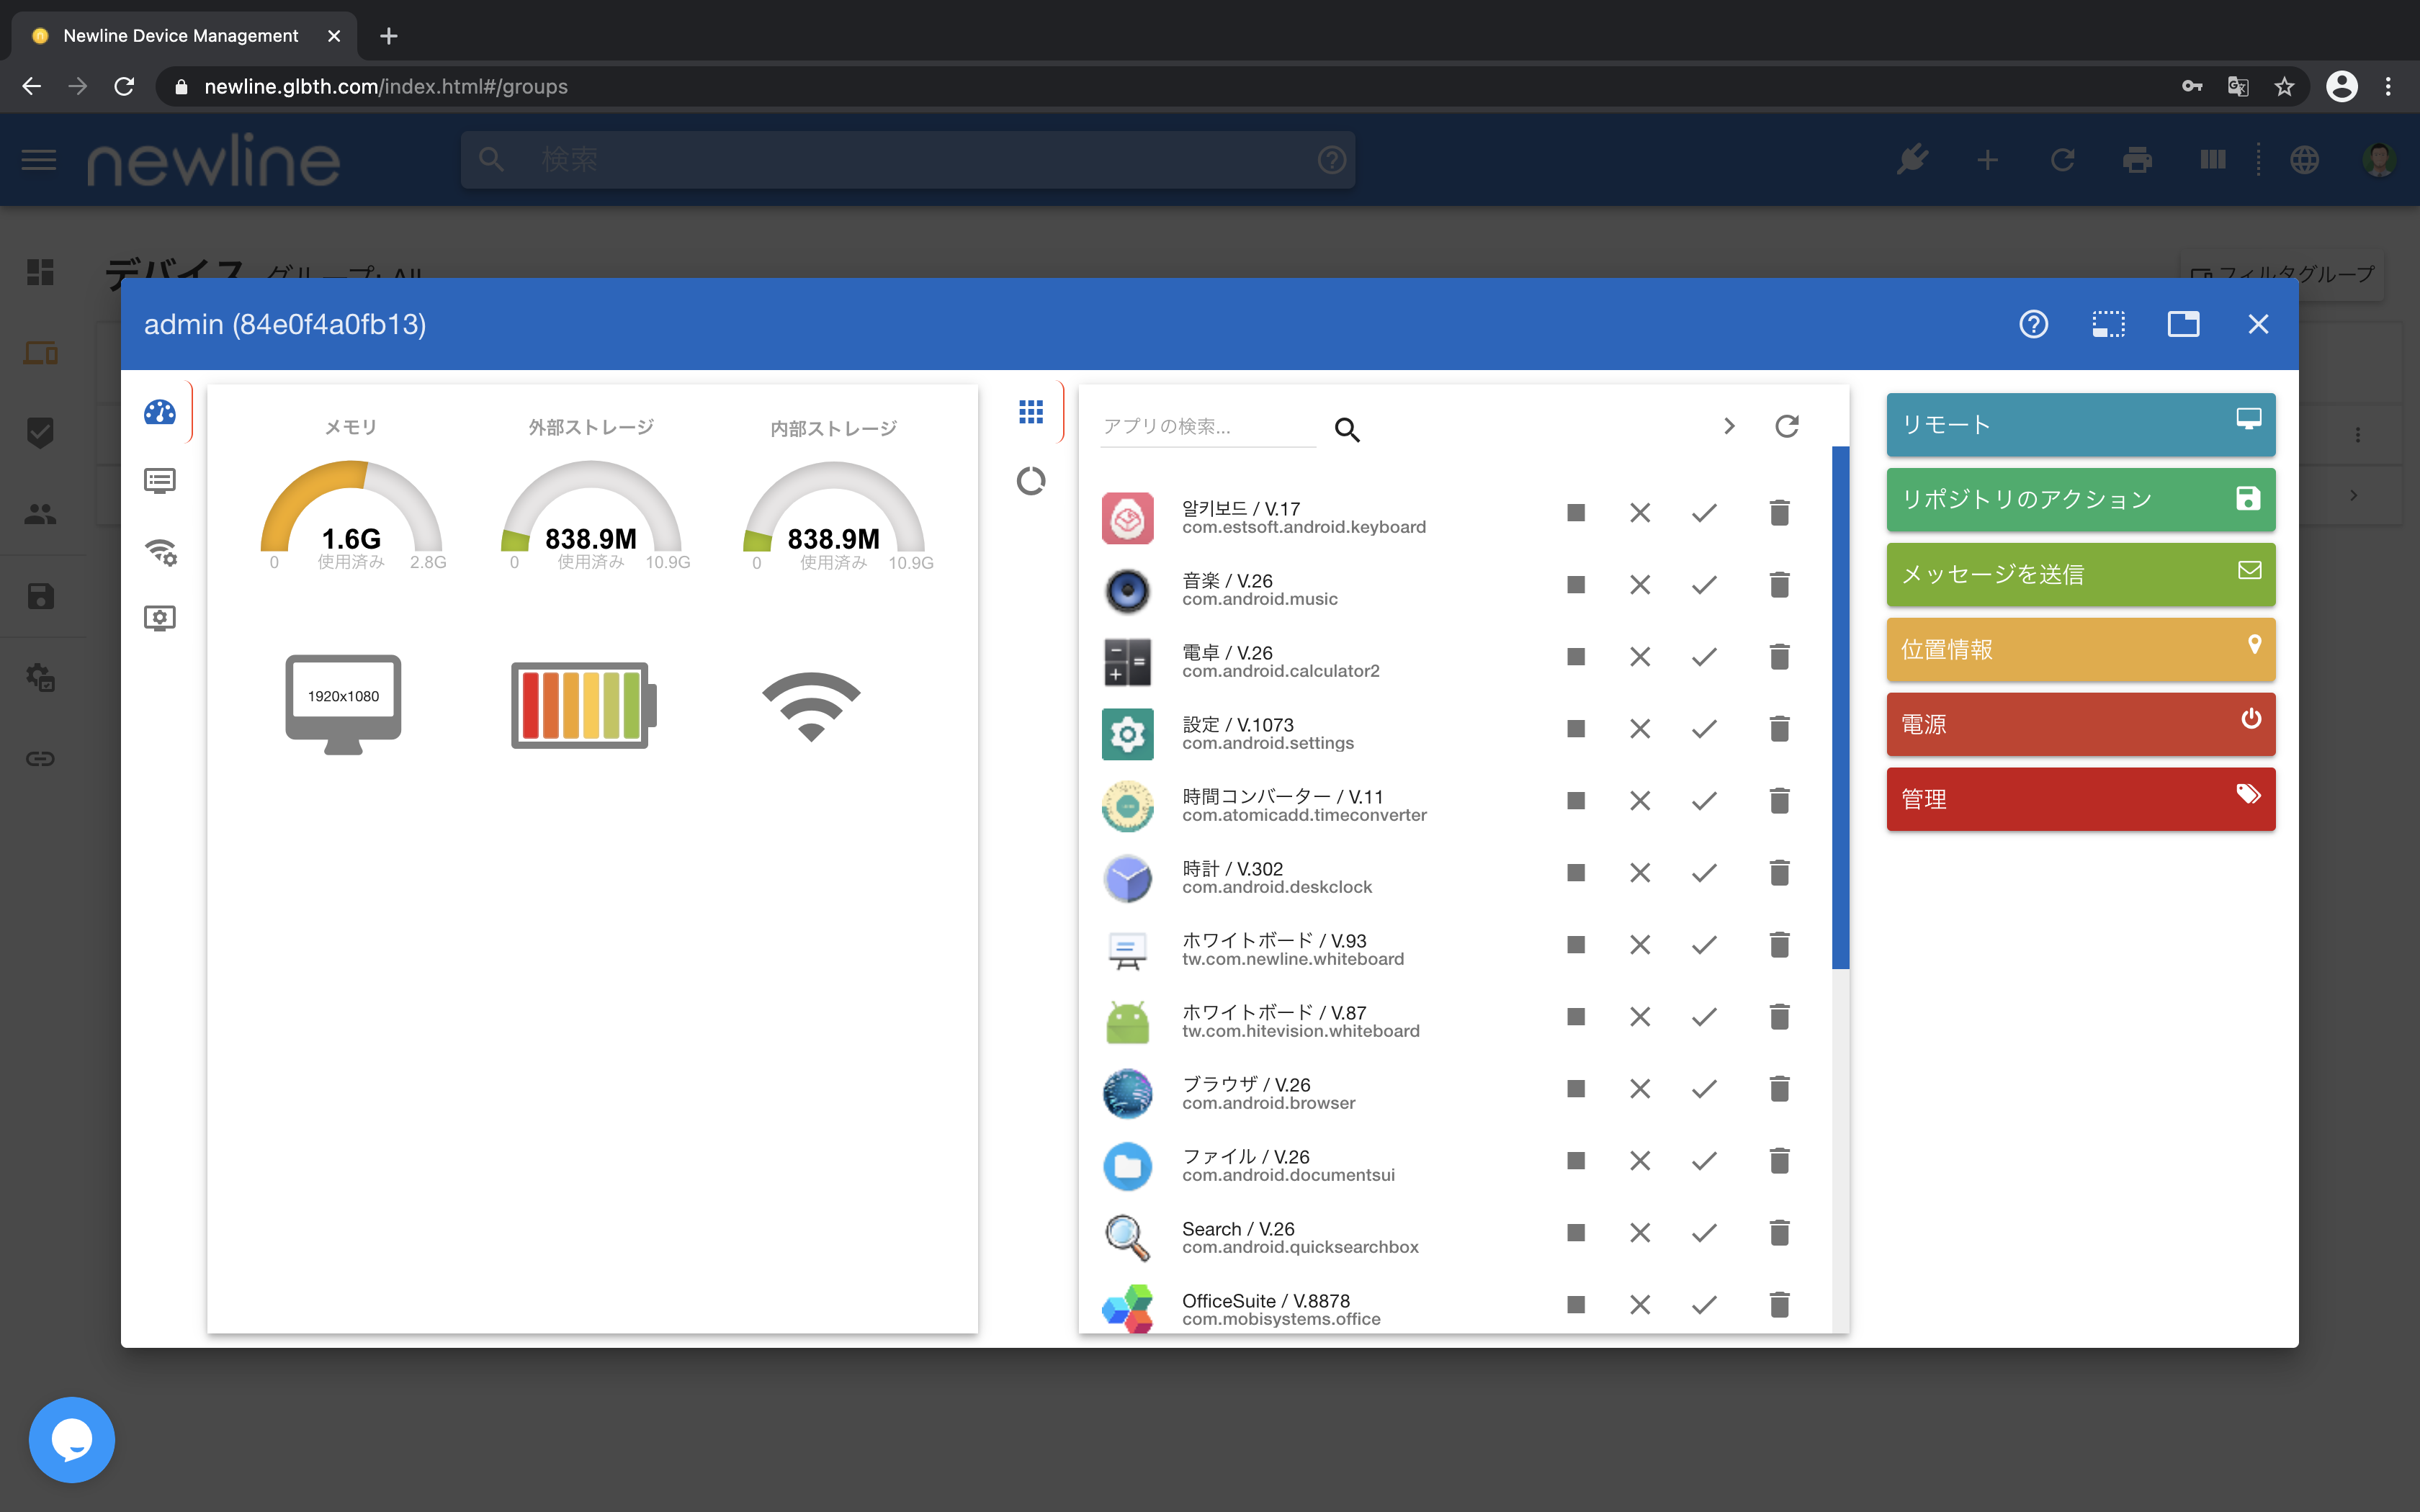The height and width of the screenshot is (1512, 2420).
Task: Open Chrome translate icon in address bar
Action: click(x=2238, y=87)
